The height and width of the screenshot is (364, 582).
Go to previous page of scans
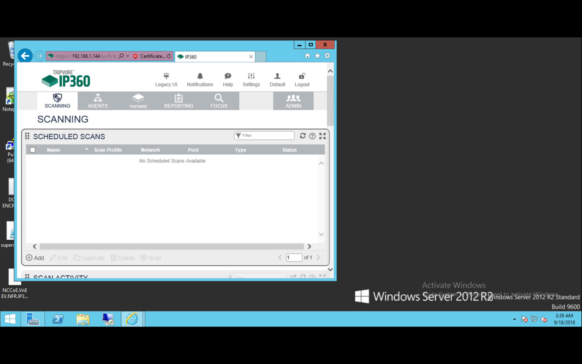(x=280, y=257)
